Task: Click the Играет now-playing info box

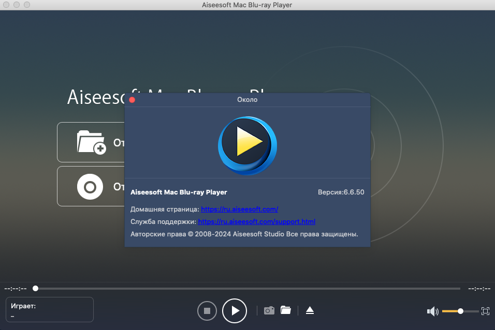Action: pos(50,309)
